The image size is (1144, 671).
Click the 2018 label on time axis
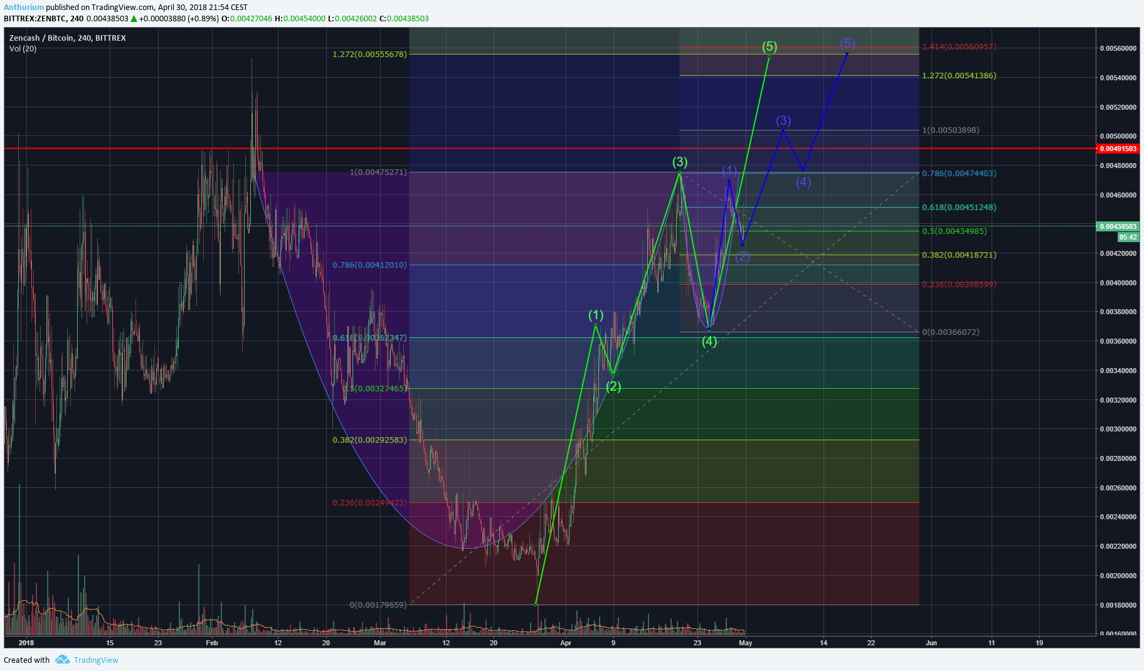point(26,643)
